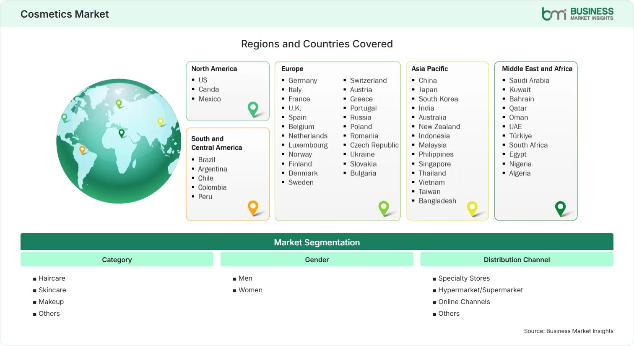Image resolution: width=634 pixels, height=346 pixels.
Task: Click Hypermarket/Supermarket under Distribution Channel
Action: point(481,290)
